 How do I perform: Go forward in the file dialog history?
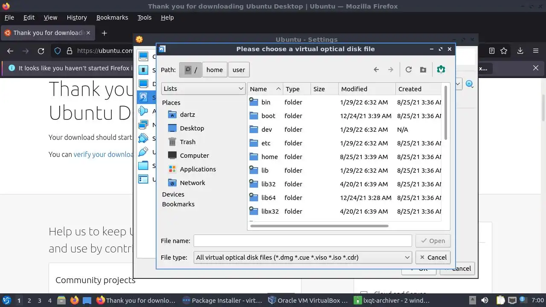390,70
